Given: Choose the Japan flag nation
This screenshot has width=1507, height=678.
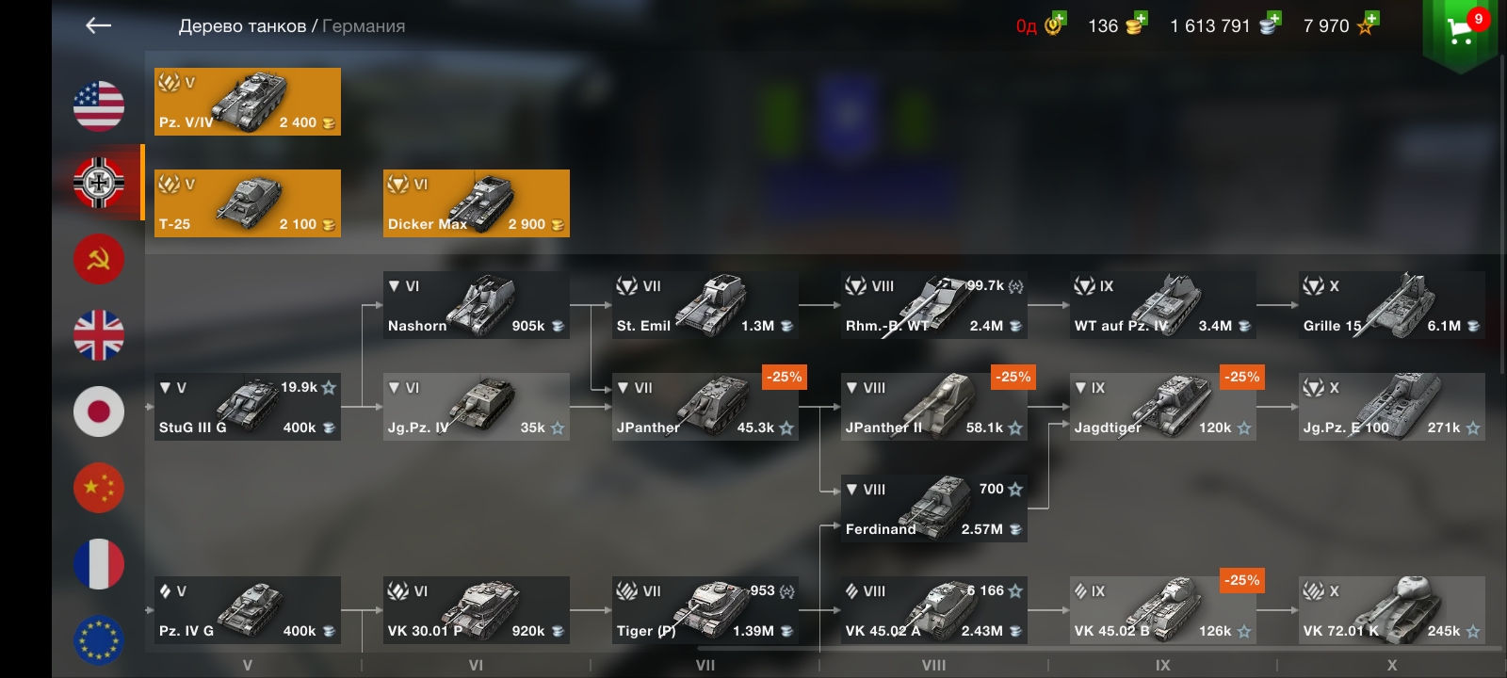Looking at the screenshot, I should coord(99,412).
